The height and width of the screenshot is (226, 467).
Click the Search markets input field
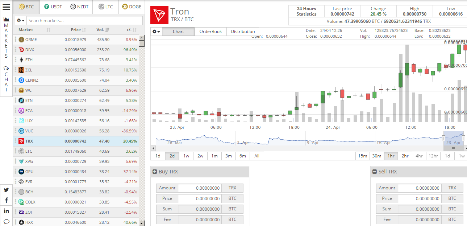[x=85, y=21]
